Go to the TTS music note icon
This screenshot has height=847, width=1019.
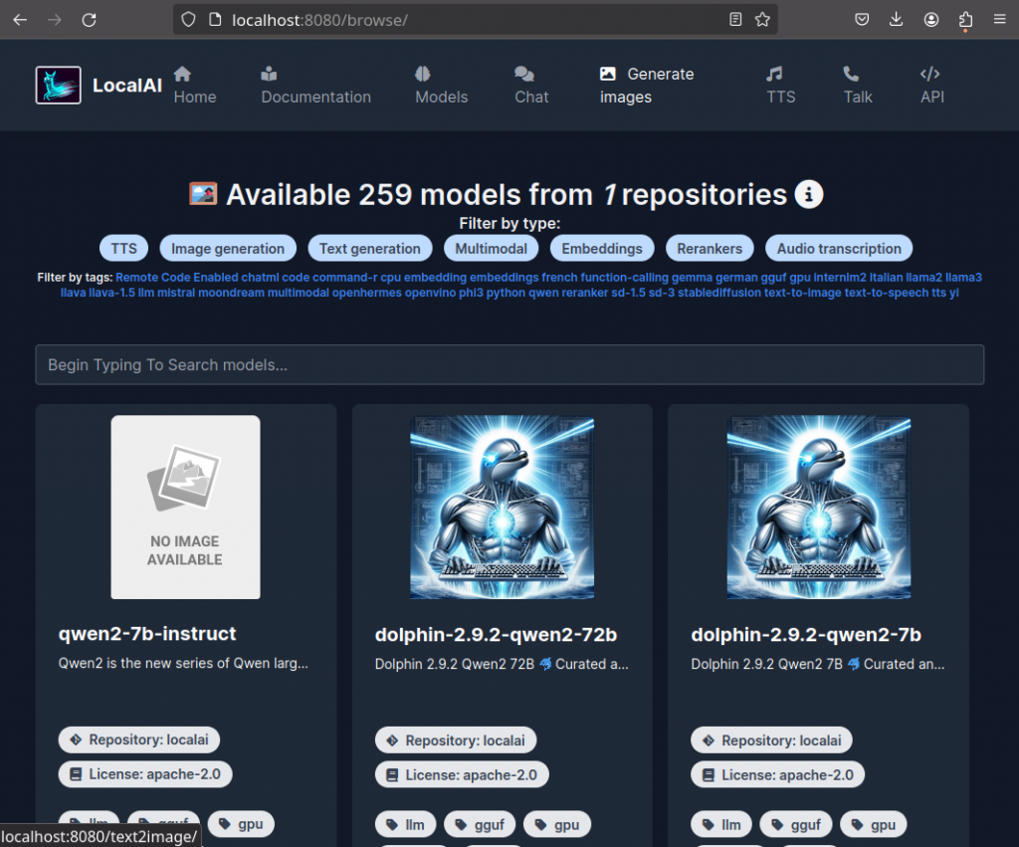pos(774,74)
